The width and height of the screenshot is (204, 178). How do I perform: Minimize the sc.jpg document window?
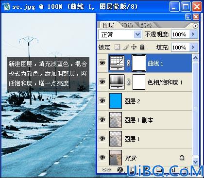tap(174, 7)
